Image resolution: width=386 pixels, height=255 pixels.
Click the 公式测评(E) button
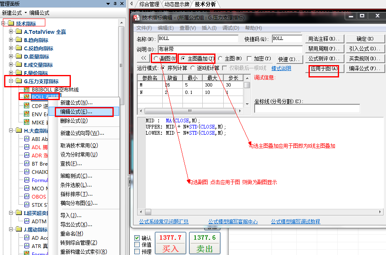tap(324, 58)
